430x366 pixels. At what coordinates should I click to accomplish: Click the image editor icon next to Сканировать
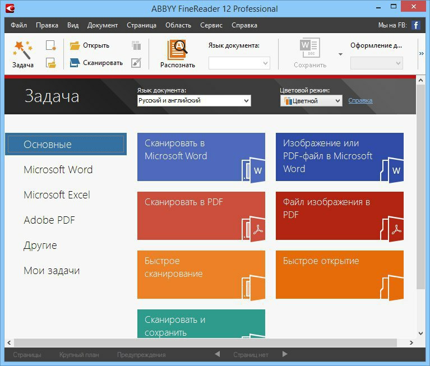(136, 63)
